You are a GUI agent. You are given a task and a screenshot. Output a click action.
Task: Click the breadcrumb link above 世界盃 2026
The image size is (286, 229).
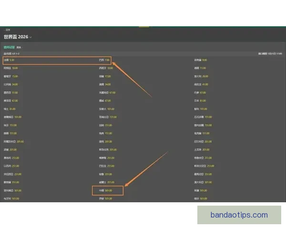coord(8,30)
